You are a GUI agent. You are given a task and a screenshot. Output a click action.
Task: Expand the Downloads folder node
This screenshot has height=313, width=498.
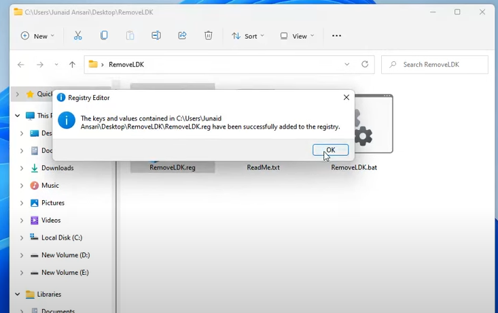tap(22, 168)
